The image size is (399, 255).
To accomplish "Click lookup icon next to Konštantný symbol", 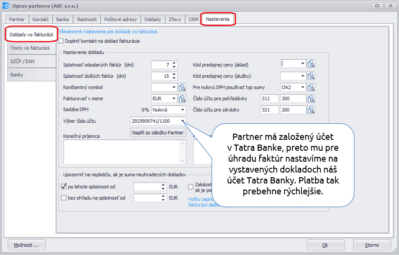I will [182, 87].
